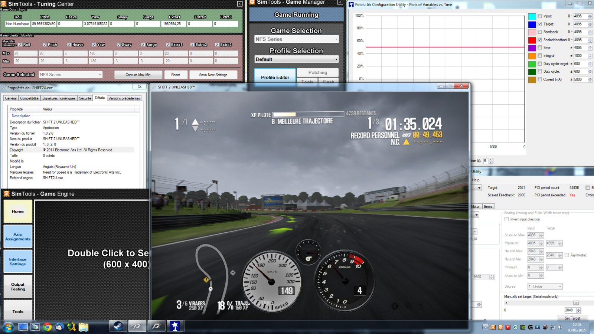Click red Scaled feedback color swatch
The image size is (594, 334).
pyautogui.click(x=532, y=40)
